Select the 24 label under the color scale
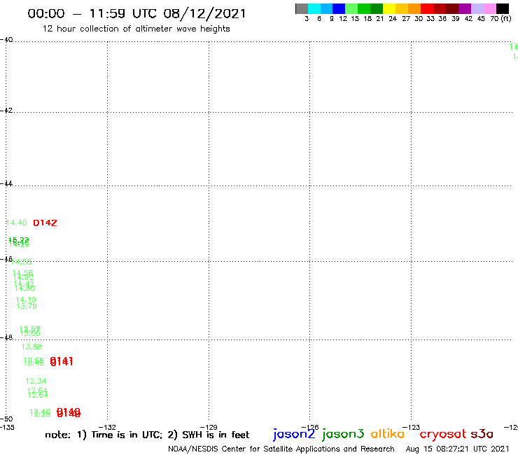The image size is (518, 455). (393, 19)
